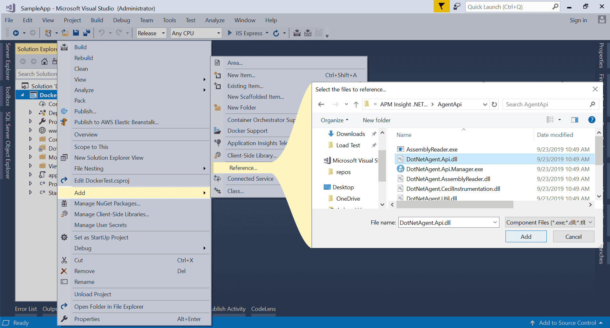Screen dimensions: 610x328
Task: Open the Component Files type filter dropdown
Action: coord(549,223)
